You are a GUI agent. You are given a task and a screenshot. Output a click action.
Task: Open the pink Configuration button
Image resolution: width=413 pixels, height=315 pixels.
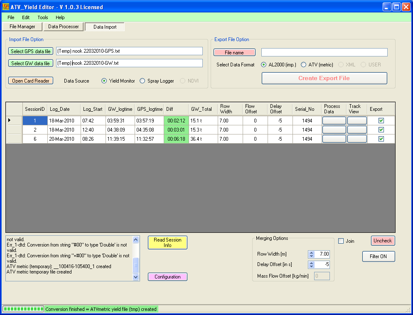pos(167,277)
